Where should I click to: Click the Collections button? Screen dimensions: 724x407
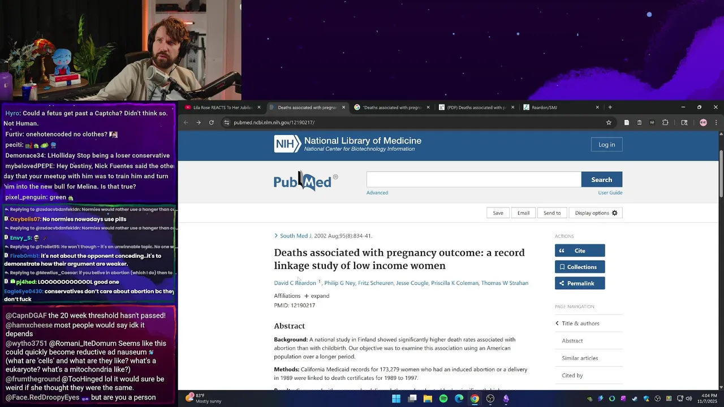(x=580, y=267)
